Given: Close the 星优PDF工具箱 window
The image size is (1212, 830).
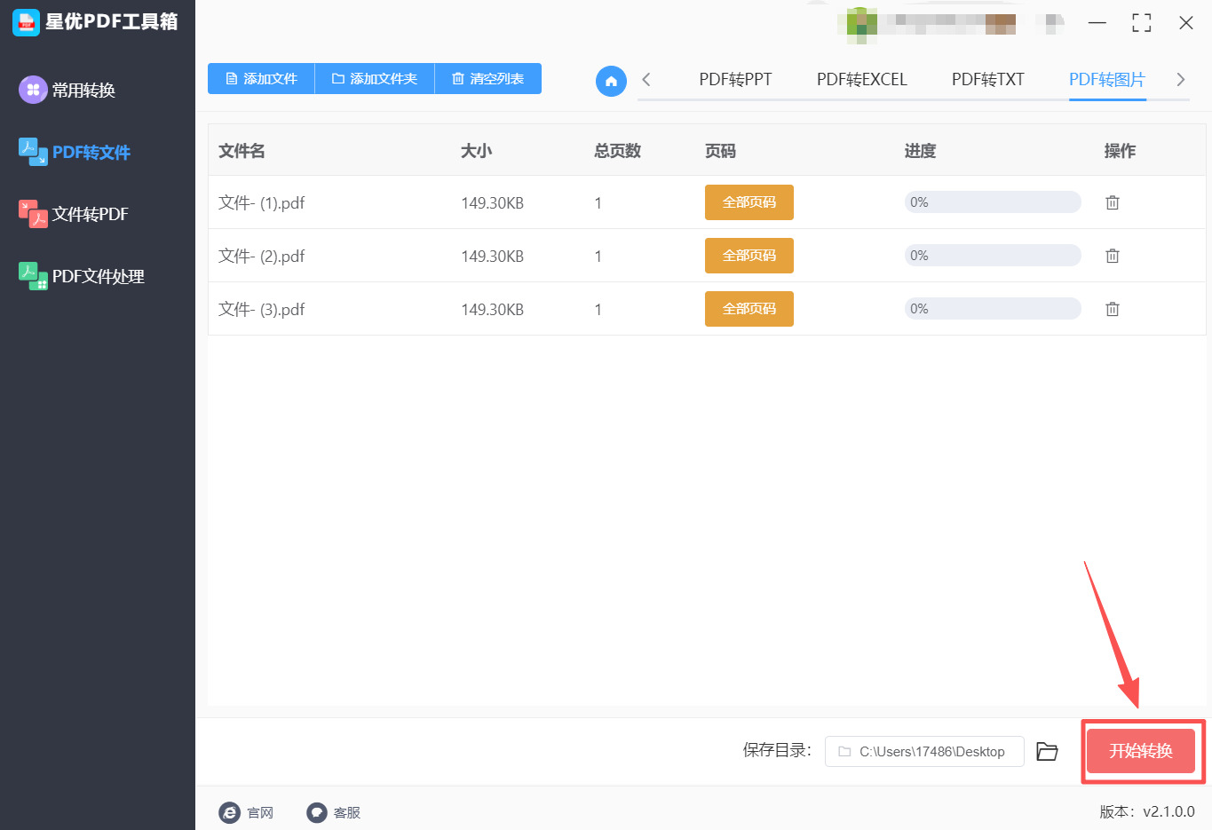Looking at the screenshot, I should click(1186, 22).
